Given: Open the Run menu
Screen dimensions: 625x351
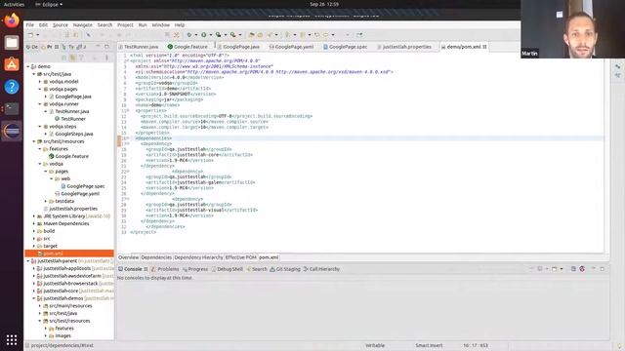Looking at the screenshot, I should coord(143,24).
